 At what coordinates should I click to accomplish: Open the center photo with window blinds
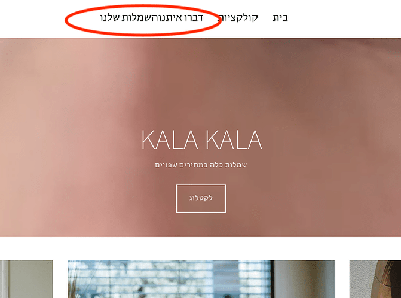pyautogui.click(x=201, y=279)
